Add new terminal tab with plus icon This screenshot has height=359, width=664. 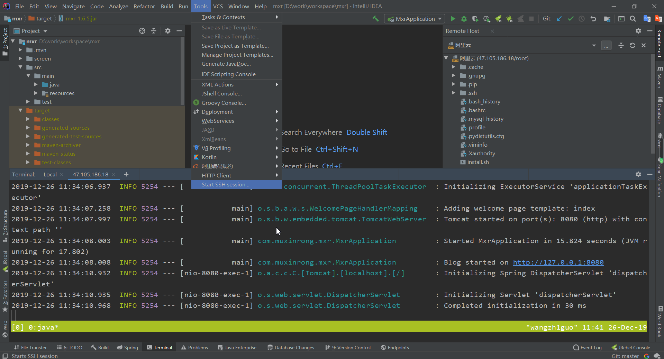click(126, 174)
